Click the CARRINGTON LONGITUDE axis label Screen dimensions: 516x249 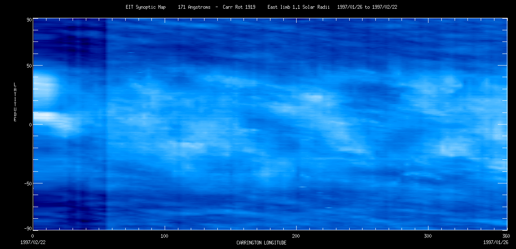(x=261, y=243)
